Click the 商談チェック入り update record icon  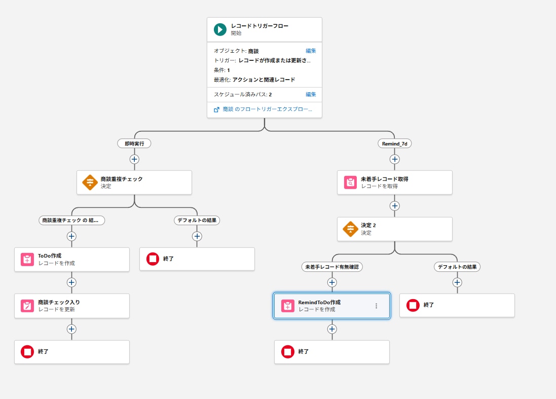[x=27, y=306]
